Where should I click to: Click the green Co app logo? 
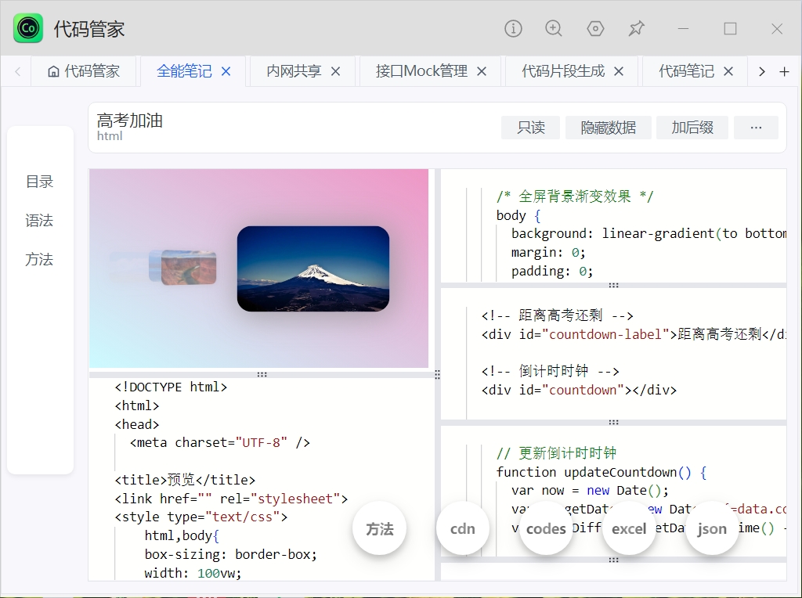[28, 28]
